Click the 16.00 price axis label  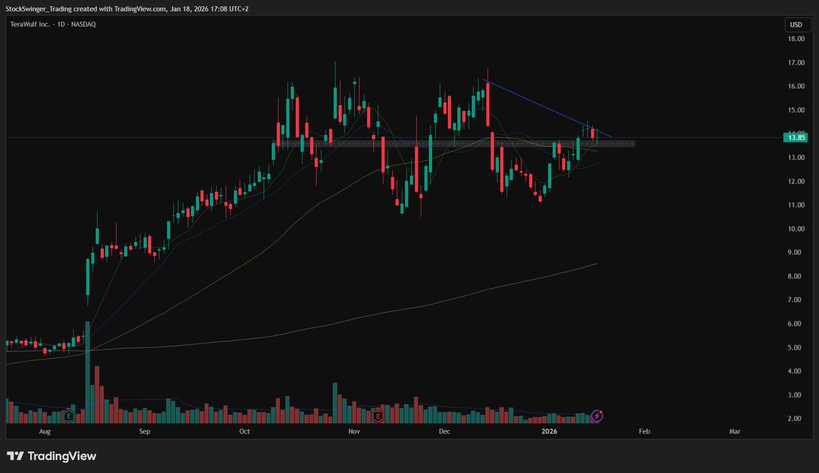tap(796, 87)
